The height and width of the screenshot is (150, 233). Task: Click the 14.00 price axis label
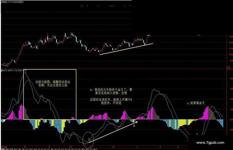[231, 43]
